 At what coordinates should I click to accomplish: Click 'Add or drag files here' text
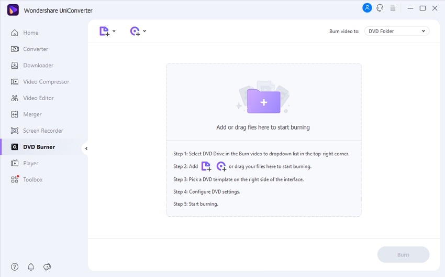263,127
